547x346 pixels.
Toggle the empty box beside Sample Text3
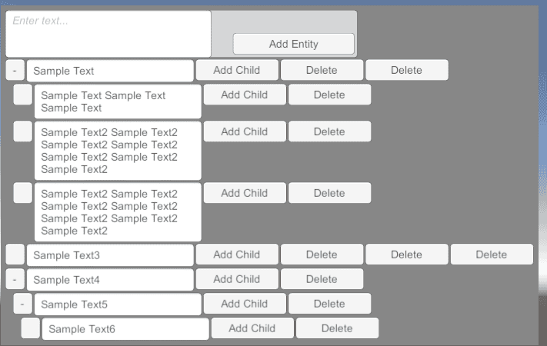pyautogui.click(x=15, y=255)
